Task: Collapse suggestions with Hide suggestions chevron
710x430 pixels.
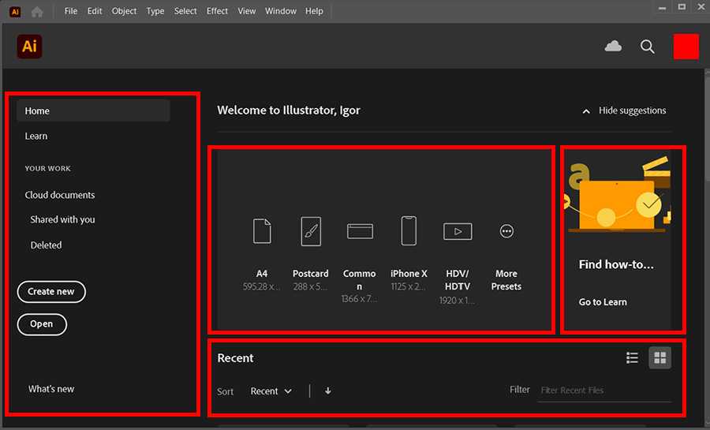Action: 586,111
